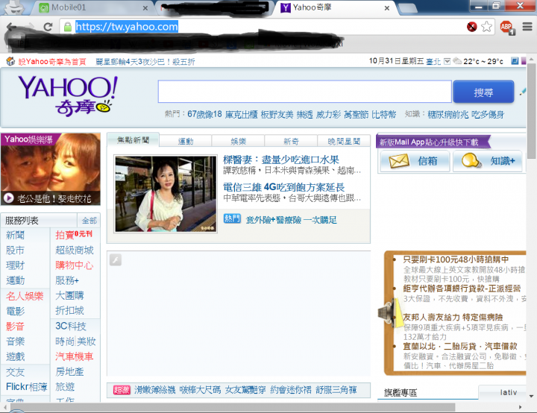Click the vertical scrollbar thumb
This screenshot has width=537, height=413.
pos(532,110)
